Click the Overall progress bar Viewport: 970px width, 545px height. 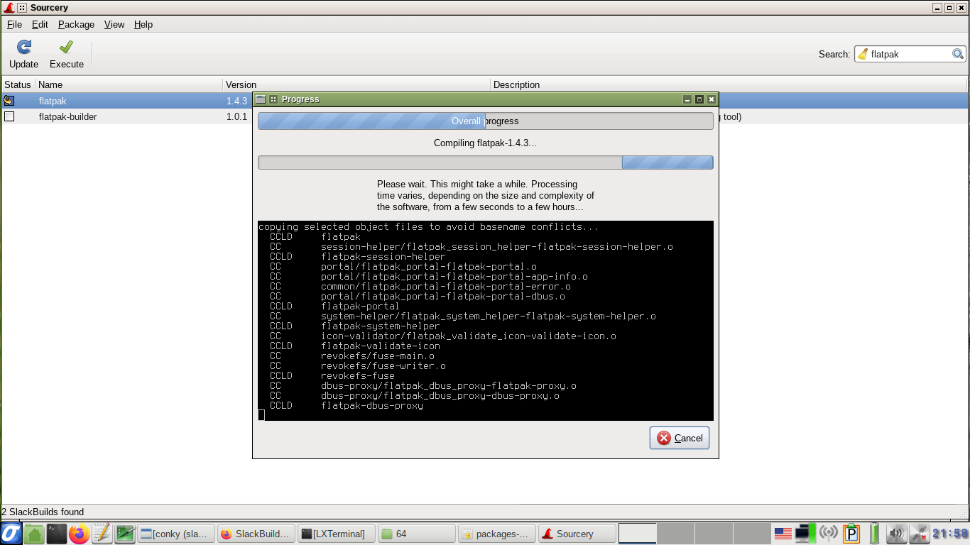tap(485, 121)
